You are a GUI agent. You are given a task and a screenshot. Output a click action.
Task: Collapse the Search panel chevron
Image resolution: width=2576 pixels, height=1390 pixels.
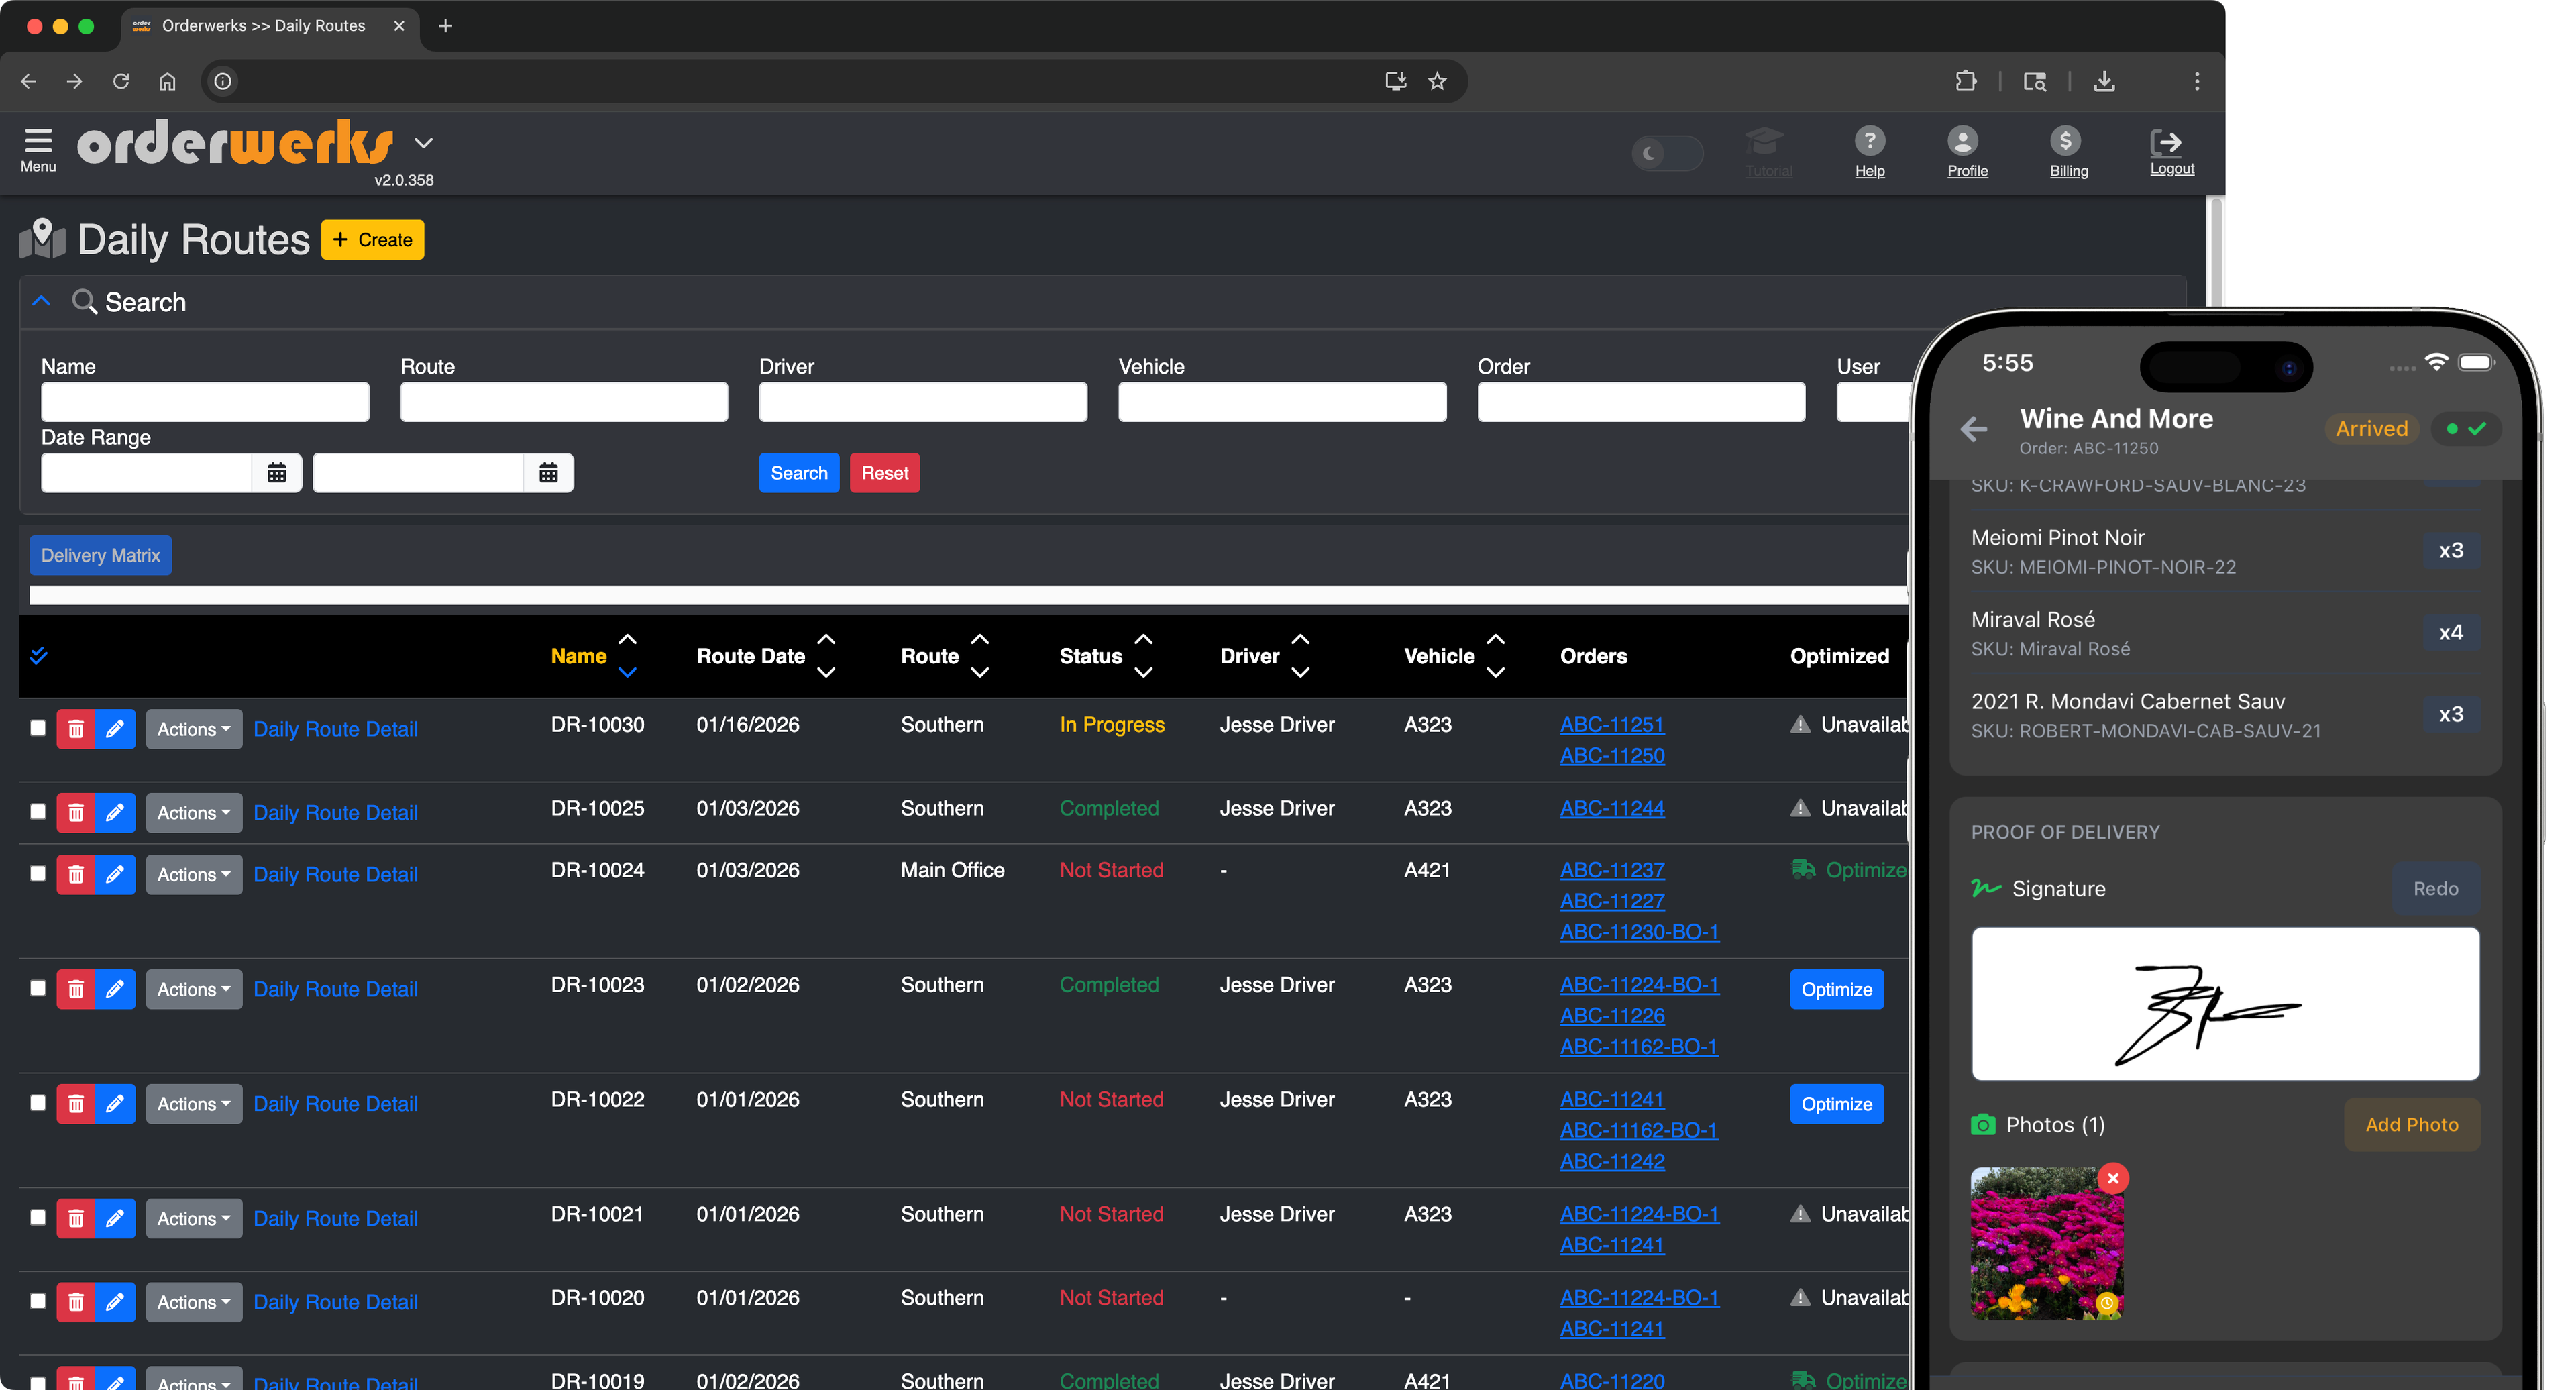pyautogui.click(x=41, y=300)
